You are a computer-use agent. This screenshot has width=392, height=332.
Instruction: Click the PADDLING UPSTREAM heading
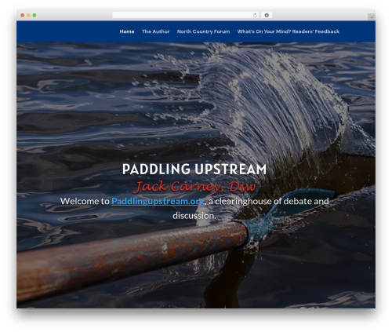[x=194, y=169]
